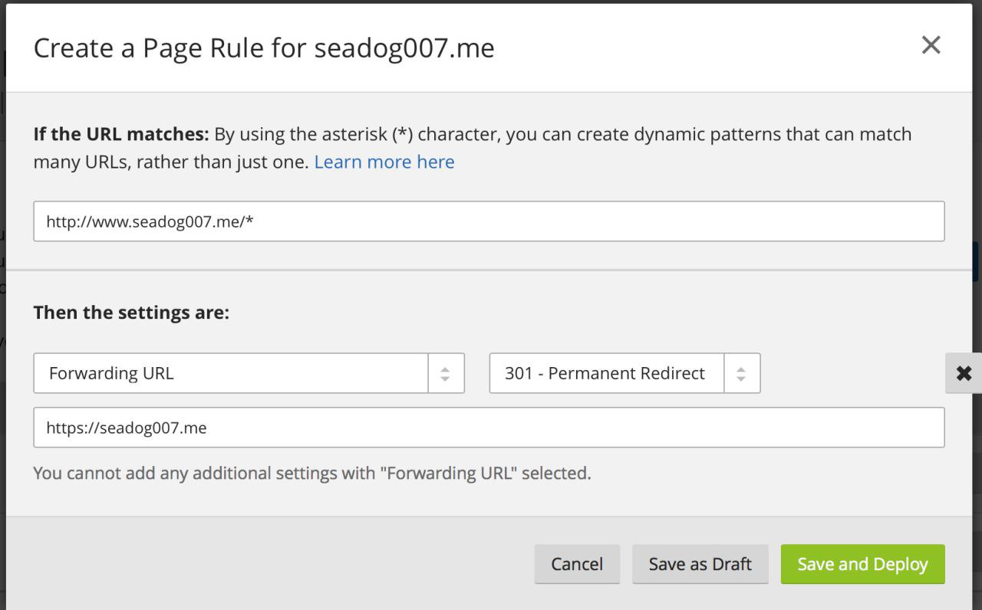Open the Learn more here link
982x610 pixels.
point(384,162)
